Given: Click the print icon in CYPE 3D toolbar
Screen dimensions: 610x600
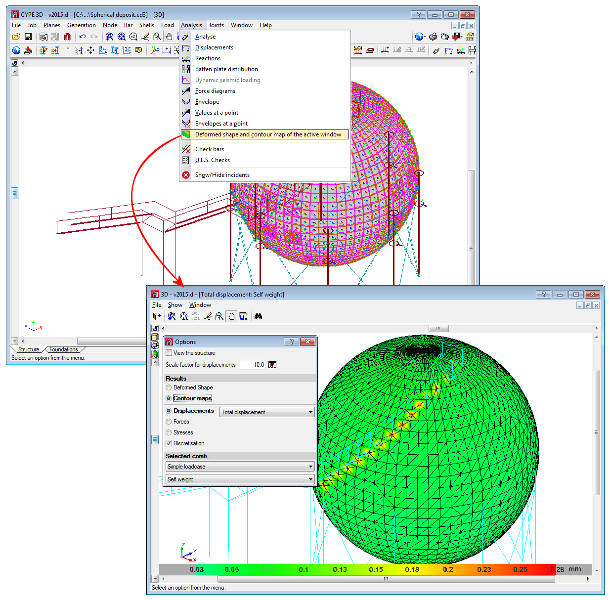Looking at the screenshot, I should tap(433, 37).
